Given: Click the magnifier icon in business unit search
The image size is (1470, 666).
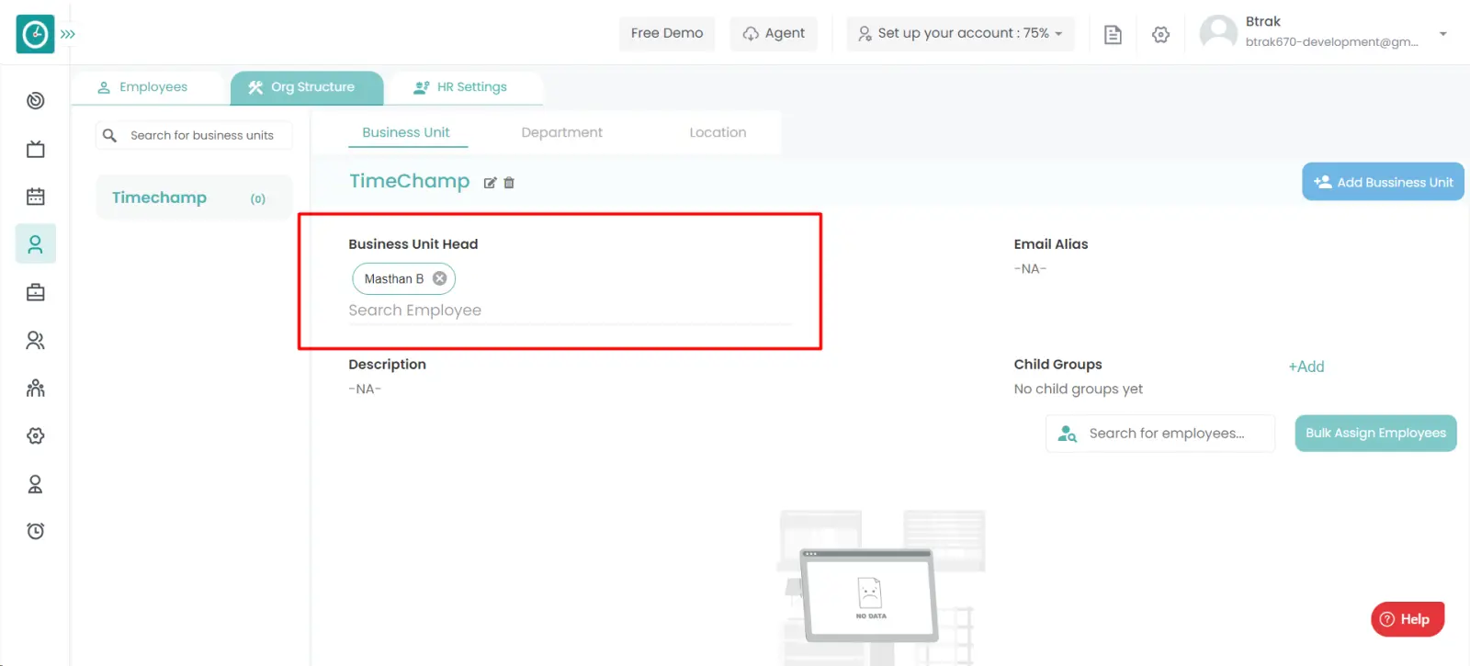Looking at the screenshot, I should pyautogui.click(x=109, y=135).
